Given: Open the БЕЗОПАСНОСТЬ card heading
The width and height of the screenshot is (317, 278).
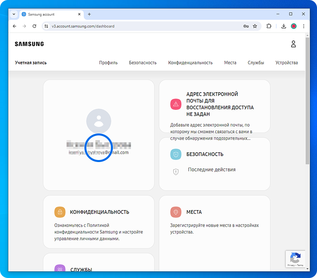Looking at the screenshot, I should point(205,154).
